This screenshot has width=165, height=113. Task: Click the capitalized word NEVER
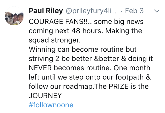click(40, 68)
